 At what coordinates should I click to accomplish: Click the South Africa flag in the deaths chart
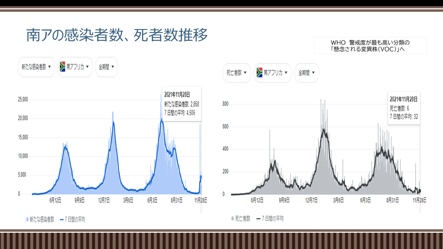click(259, 73)
